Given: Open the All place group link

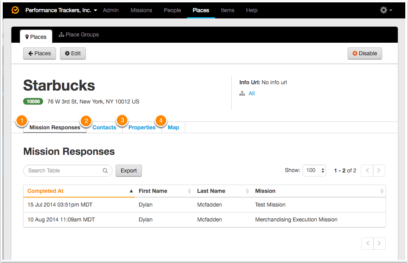Looking at the screenshot, I should (x=252, y=93).
